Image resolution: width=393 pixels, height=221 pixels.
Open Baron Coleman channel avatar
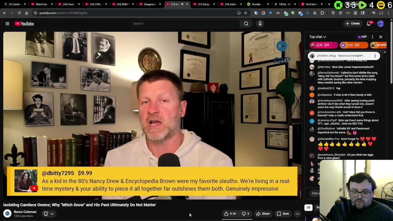[7, 213]
